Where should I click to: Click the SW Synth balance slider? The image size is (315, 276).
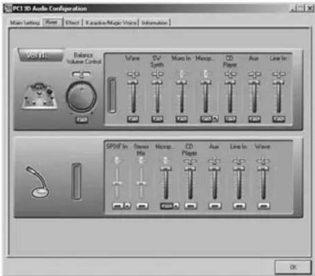click(x=157, y=74)
